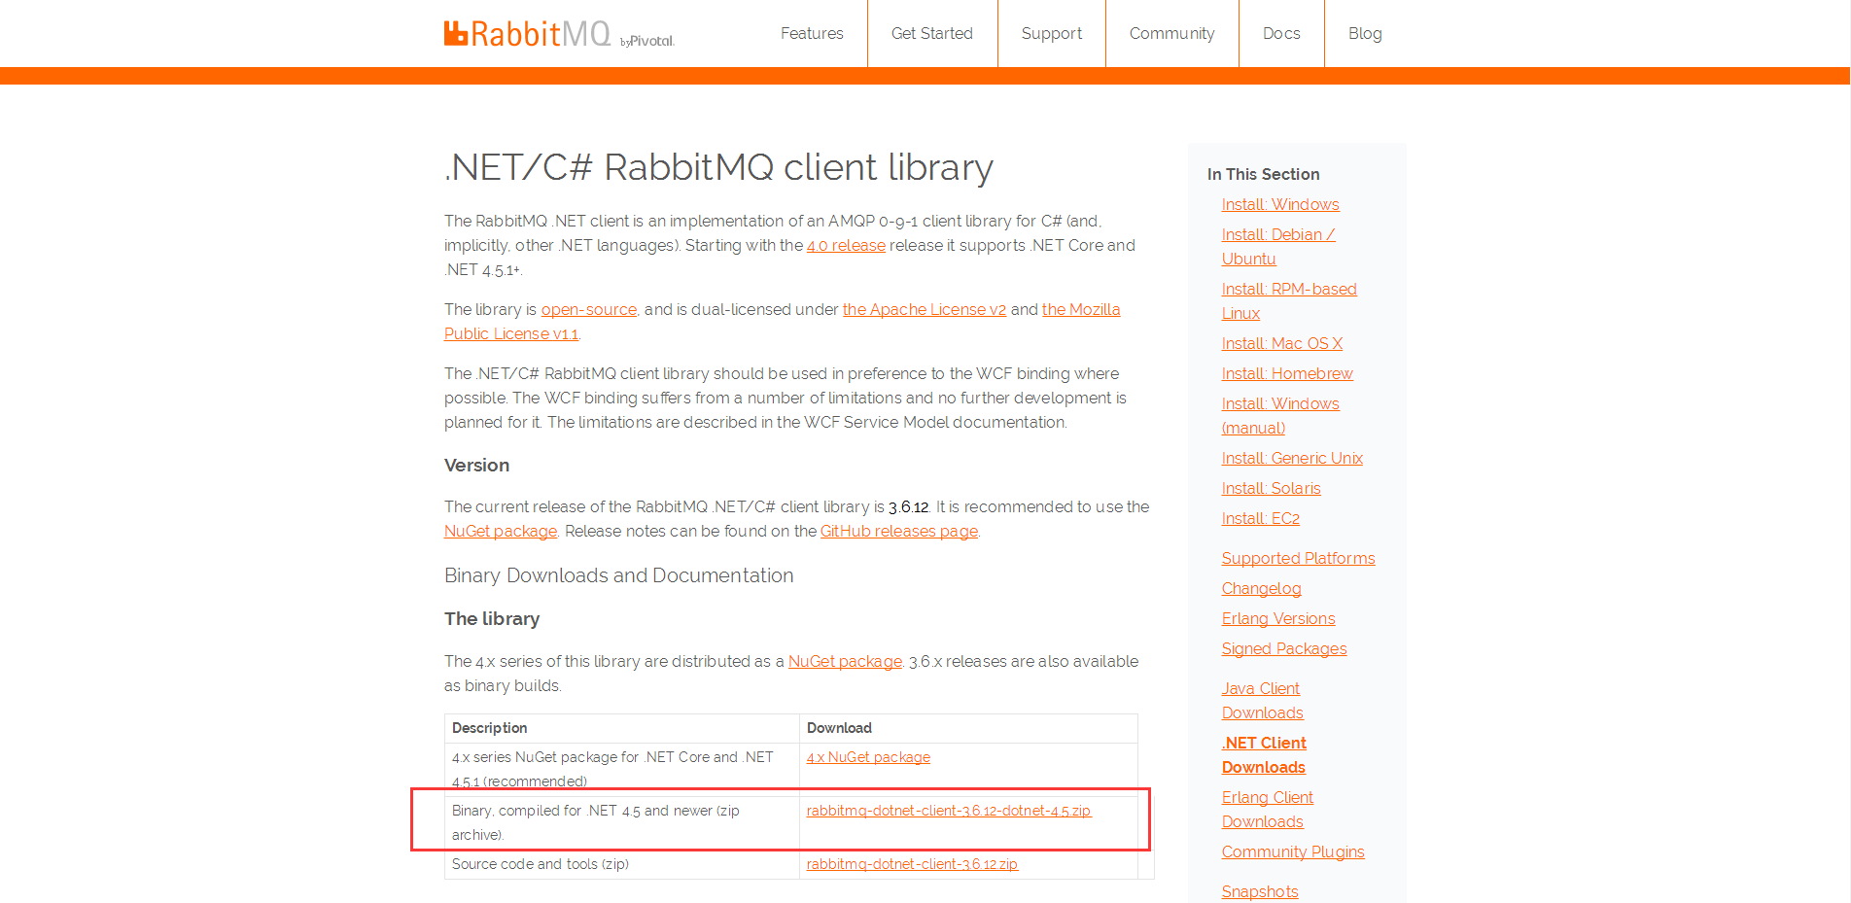Viewport: 1851px width, 903px height.
Task: Open NuGet package link under The library
Action: point(845,661)
